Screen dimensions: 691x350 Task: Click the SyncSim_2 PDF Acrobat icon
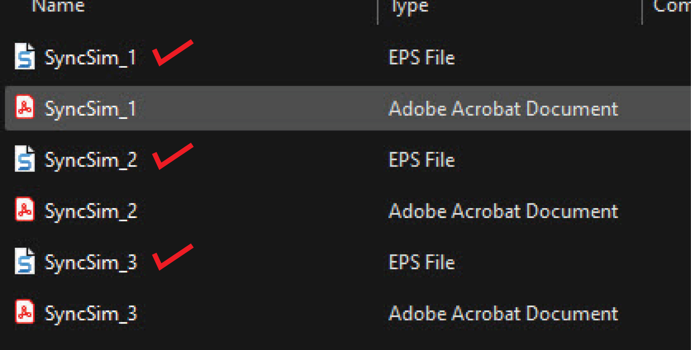click(25, 210)
